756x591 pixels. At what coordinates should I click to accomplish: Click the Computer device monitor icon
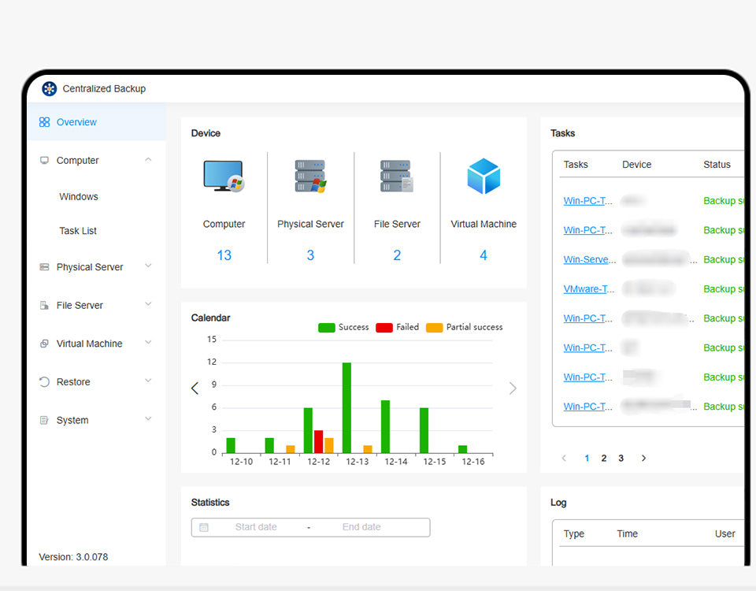pos(224,177)
